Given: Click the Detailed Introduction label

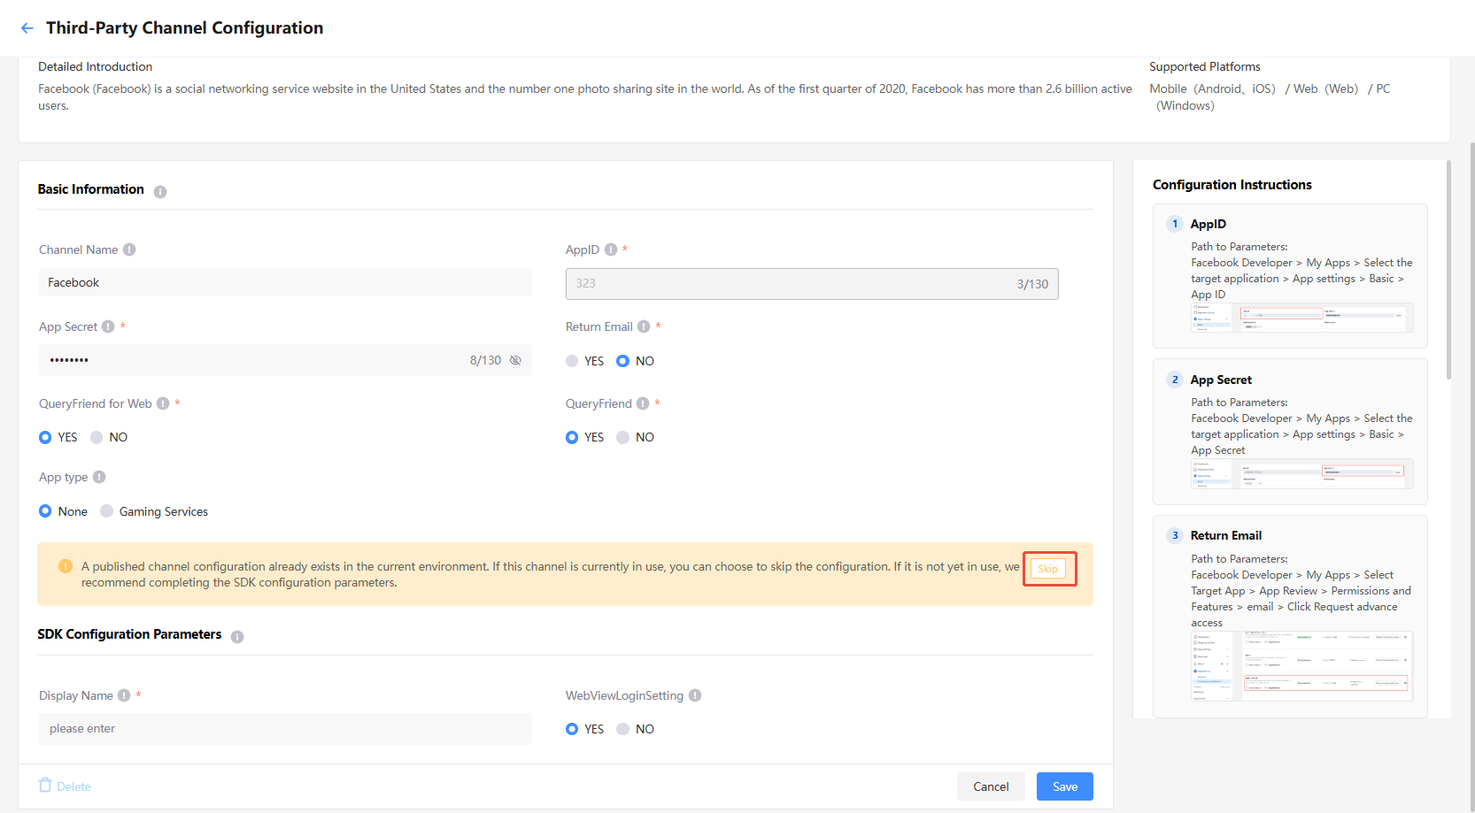Looking at the screenshot, I should [95, 66].
